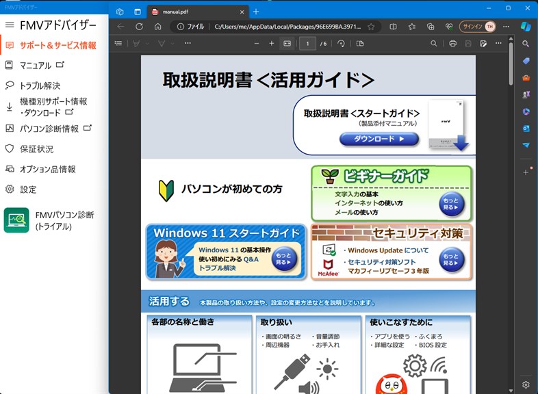Add this page to favorites with star
538x394 pixels.
[371, 27]
